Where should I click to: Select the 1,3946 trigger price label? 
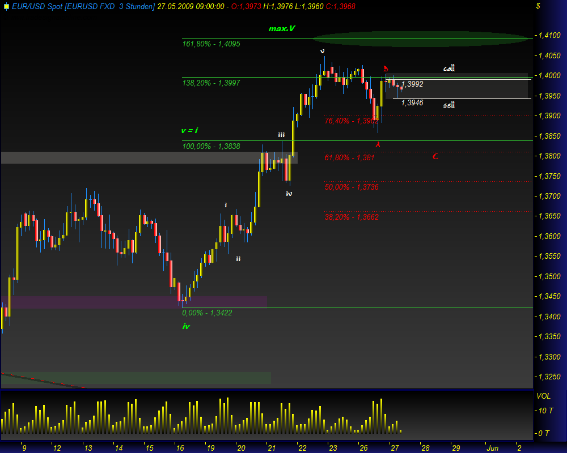[x=412, y=102]
